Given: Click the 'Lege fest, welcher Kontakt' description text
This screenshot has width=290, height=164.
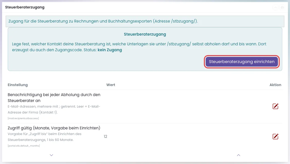Looking at the screenshot, I should click(139, 47).
